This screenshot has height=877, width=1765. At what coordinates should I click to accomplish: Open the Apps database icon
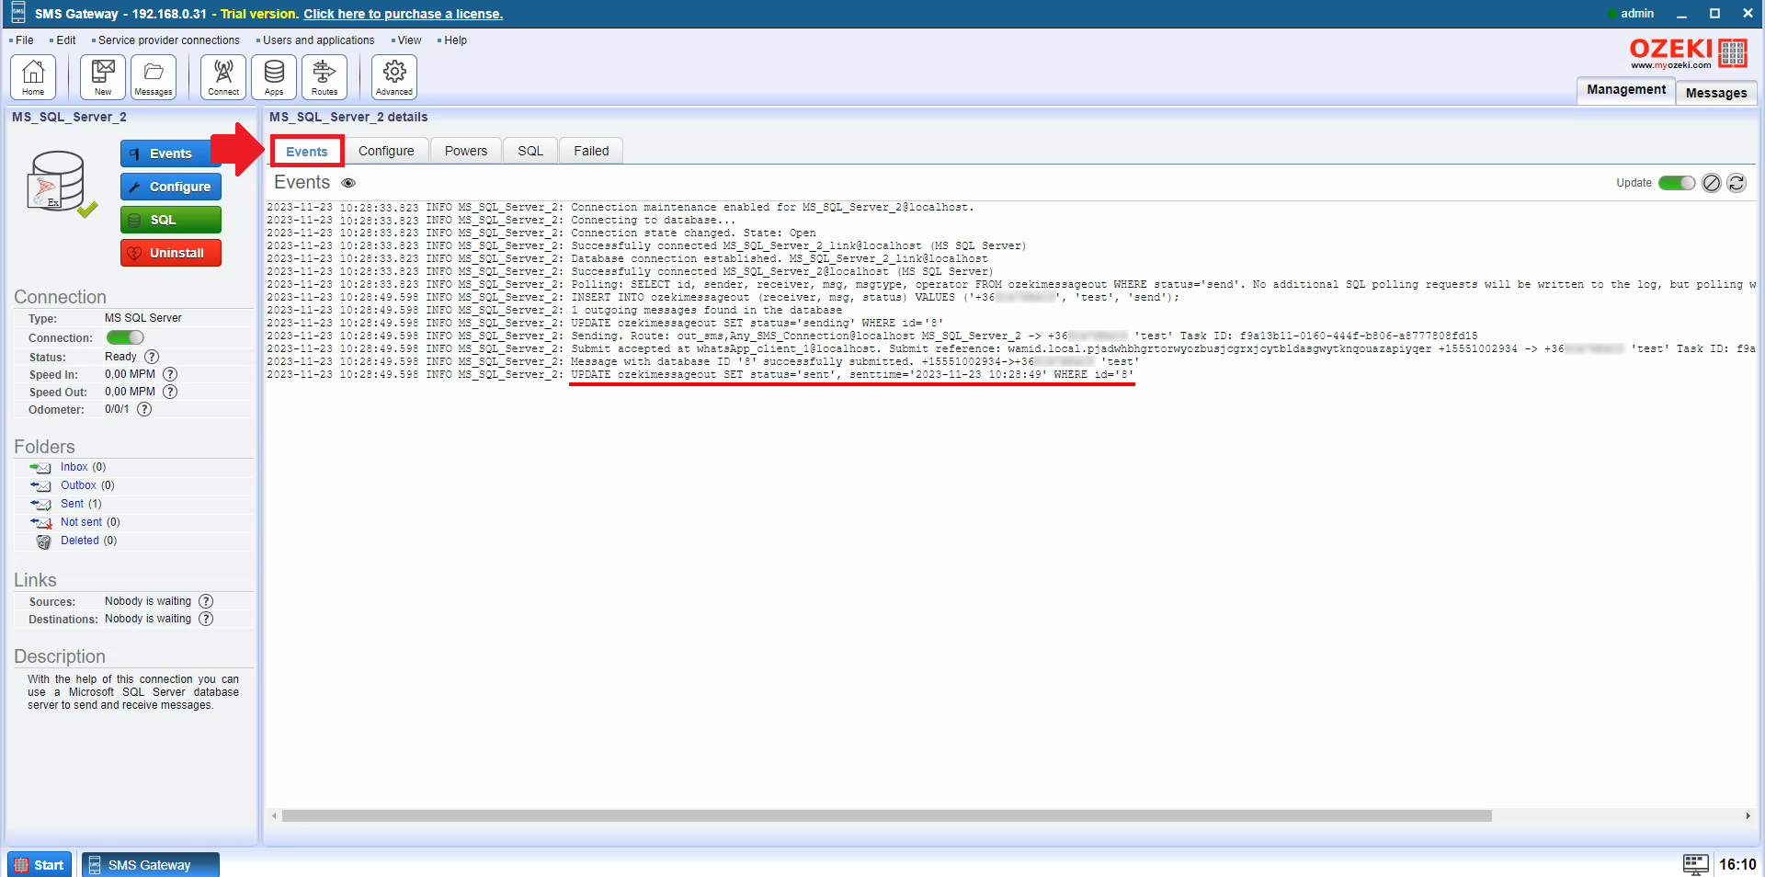click(274, 76)
